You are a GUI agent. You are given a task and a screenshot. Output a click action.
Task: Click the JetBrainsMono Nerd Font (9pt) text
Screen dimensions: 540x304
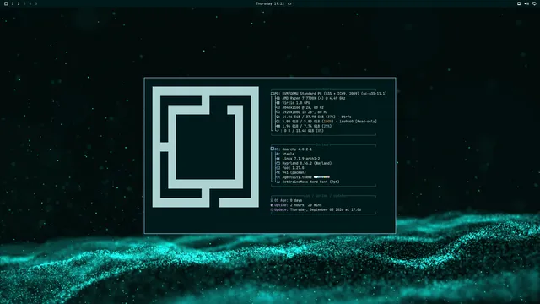(310, 182)
